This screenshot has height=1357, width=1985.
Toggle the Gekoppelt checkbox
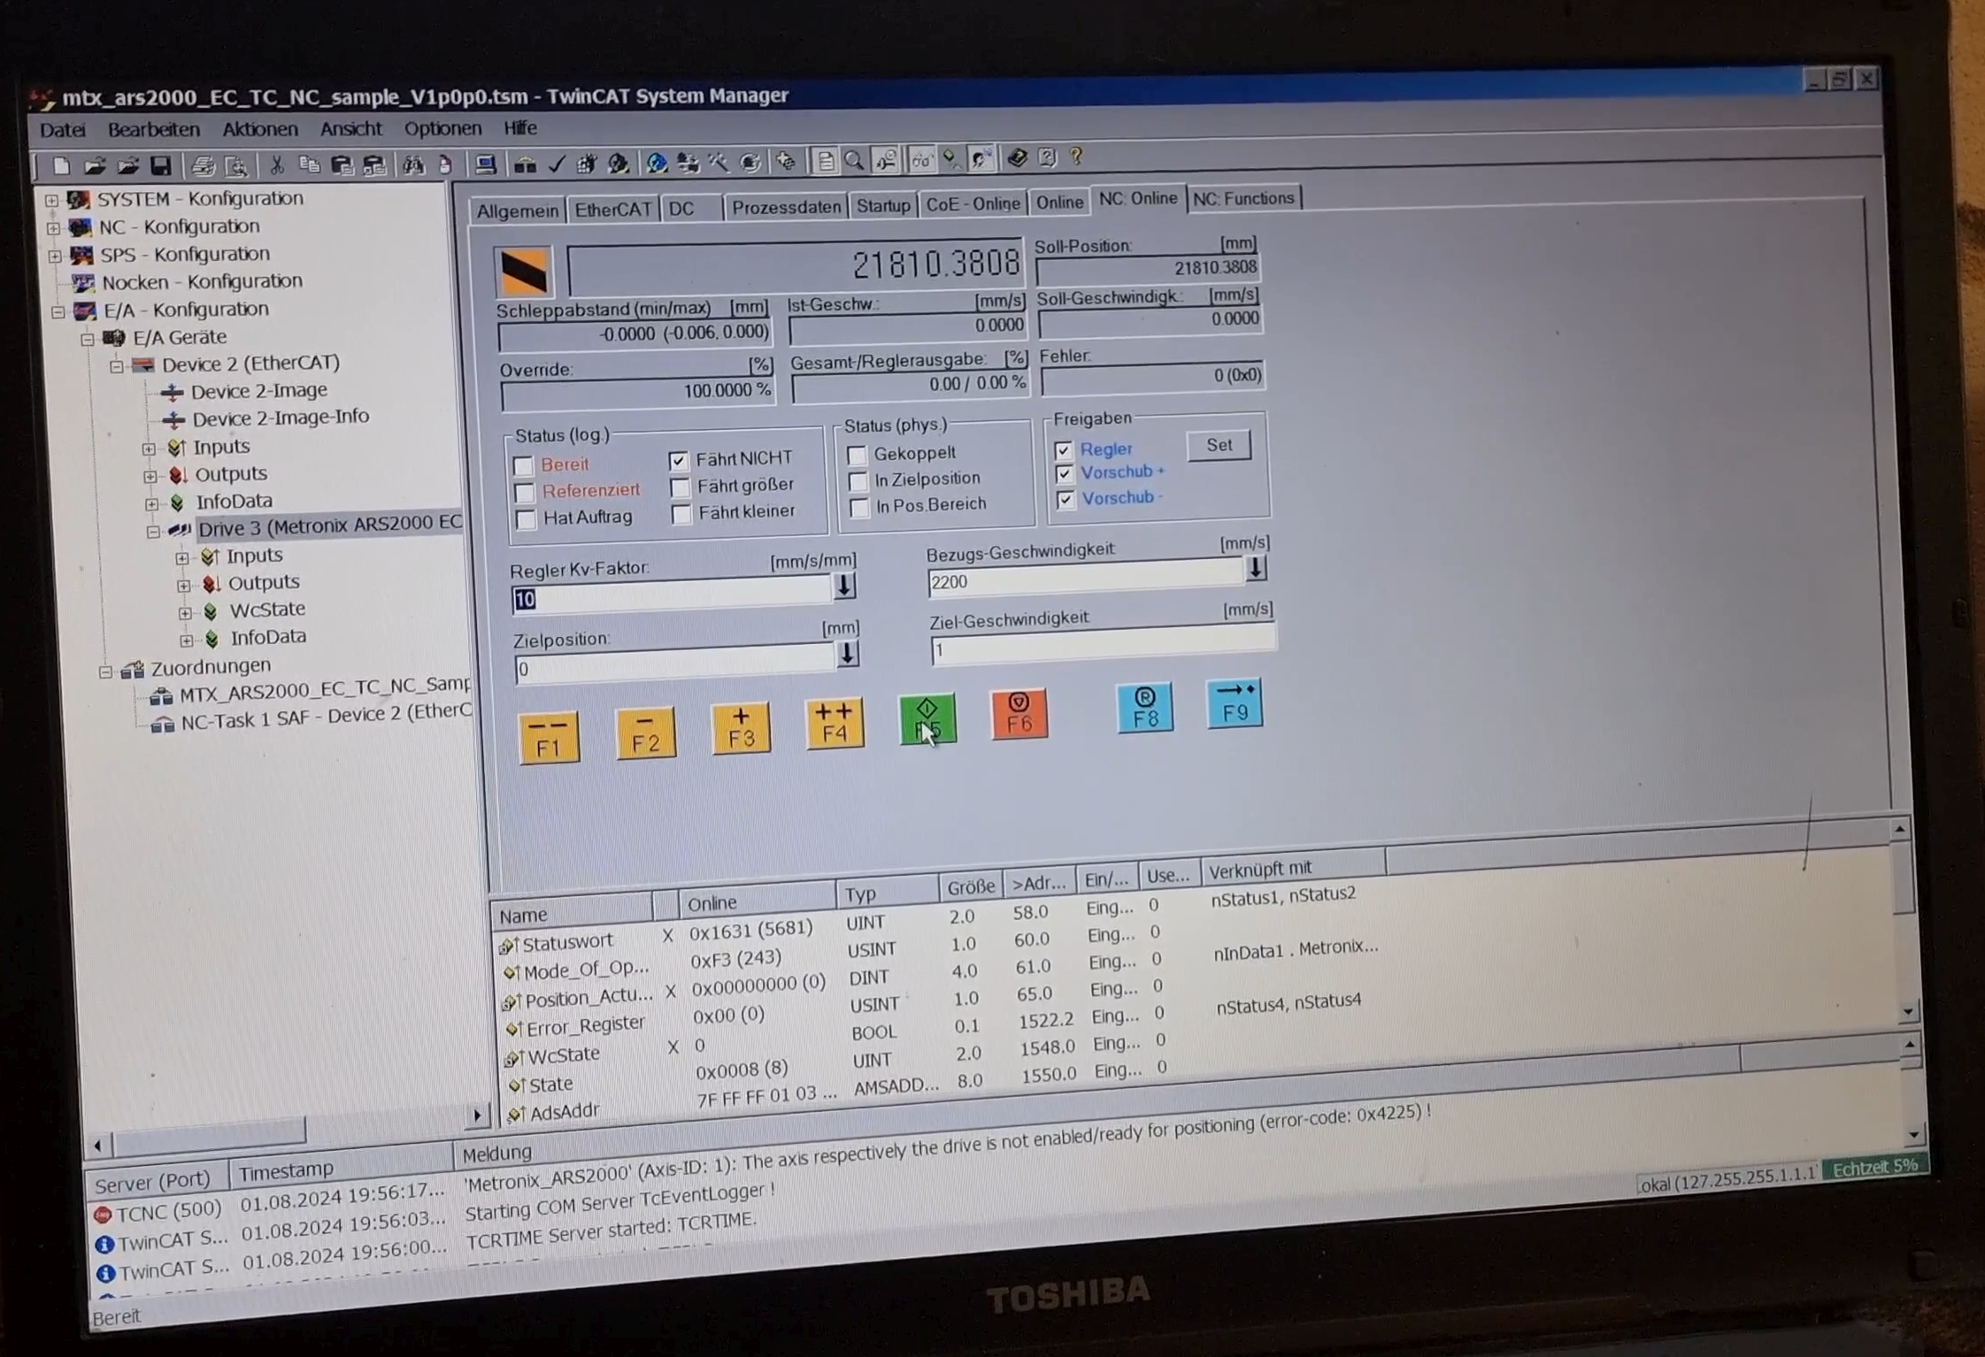pos(857,455)
